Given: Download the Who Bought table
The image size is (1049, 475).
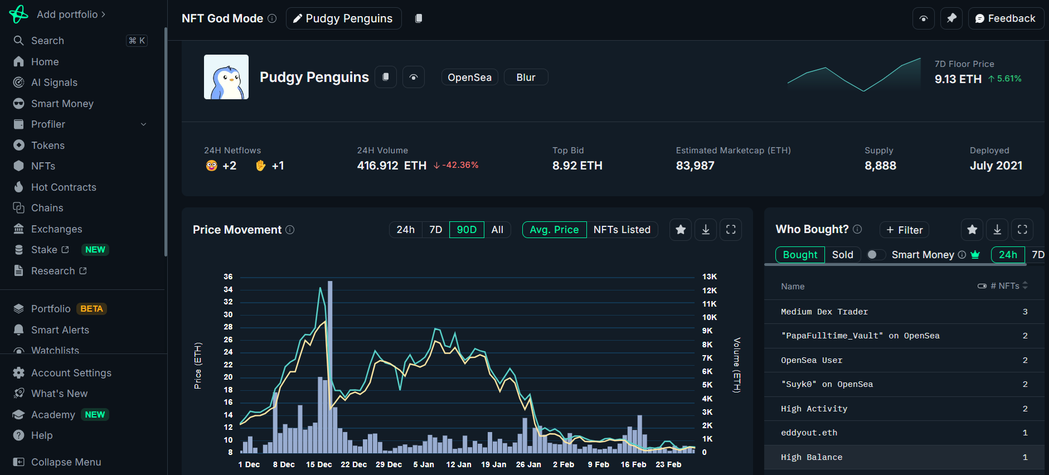Looking at the screenshot, I should click(x=997, y=230).
